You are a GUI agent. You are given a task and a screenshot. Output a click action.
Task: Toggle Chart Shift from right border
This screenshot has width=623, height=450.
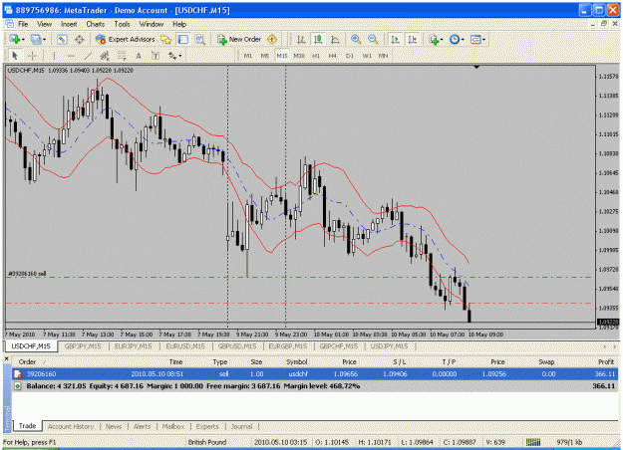(413, 39)
